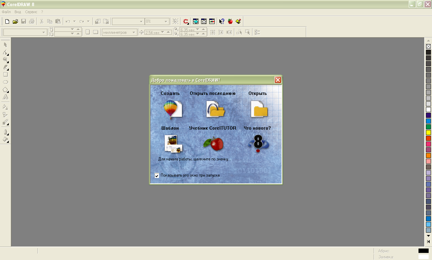This screenshot has width=432, height=260.
Task: Click 'Открыть последнюю' in welcome dialog
Action: [x=215, y=109]
